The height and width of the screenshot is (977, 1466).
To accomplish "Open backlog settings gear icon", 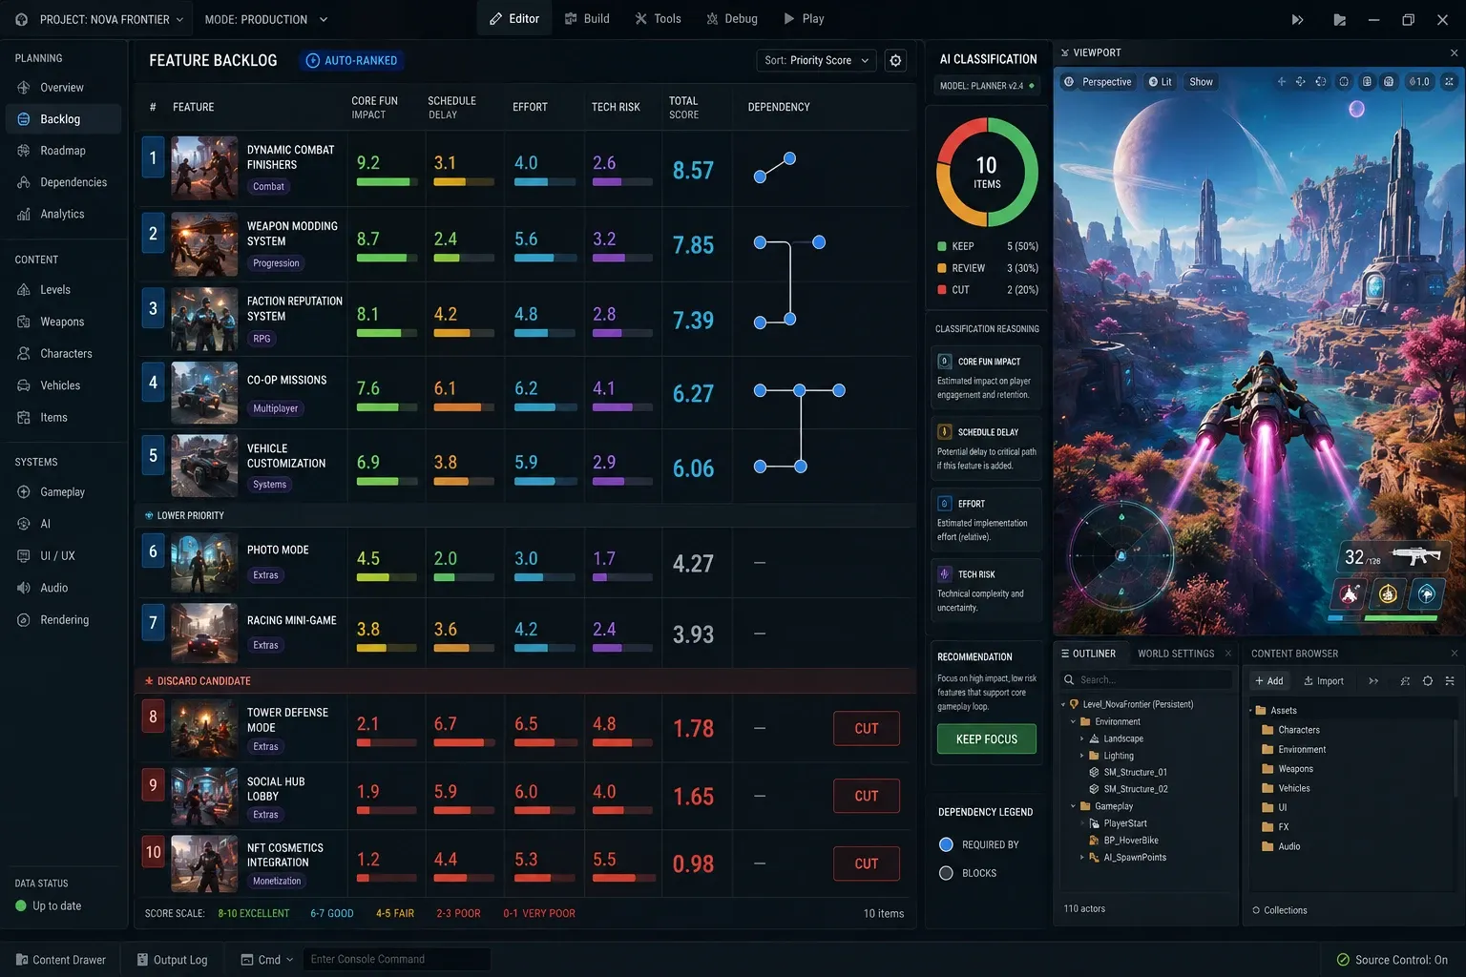I will tap(895, 60).
